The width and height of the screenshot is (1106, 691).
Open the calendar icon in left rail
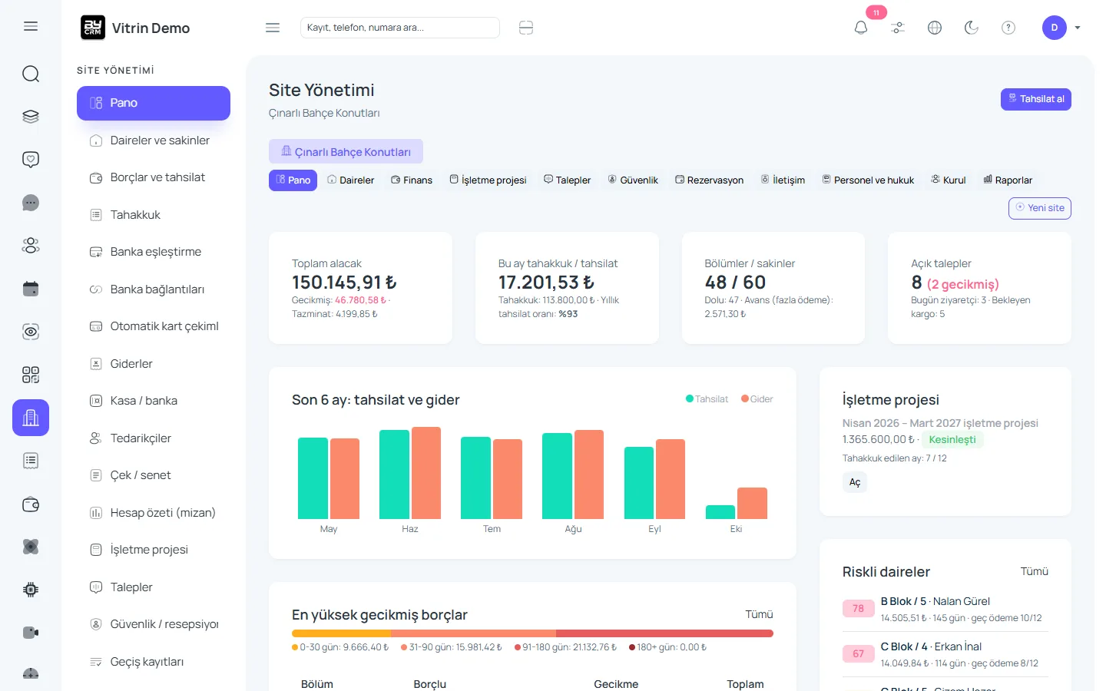coord(31,289)
